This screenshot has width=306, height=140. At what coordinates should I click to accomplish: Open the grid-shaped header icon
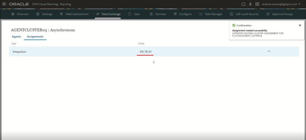tap(257, 4)
